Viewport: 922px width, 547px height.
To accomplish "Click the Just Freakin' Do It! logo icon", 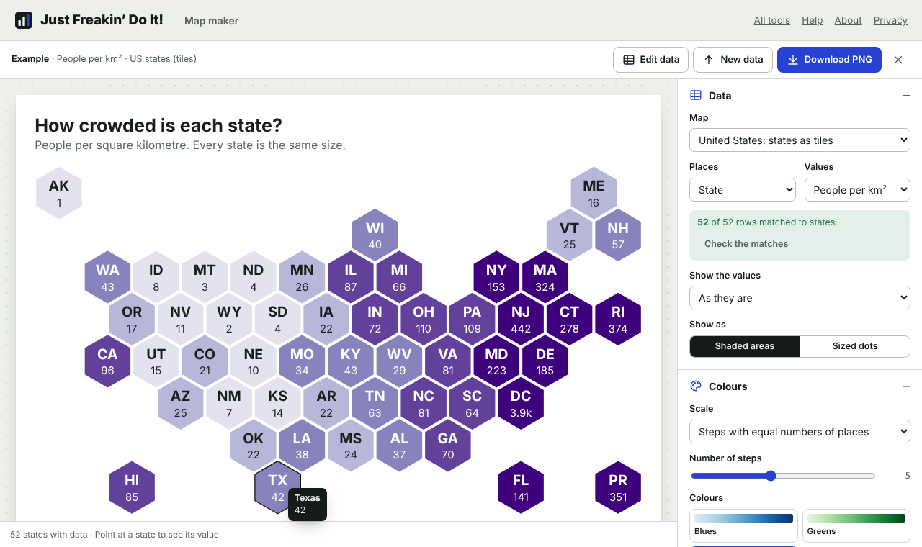I will (24, 20).
